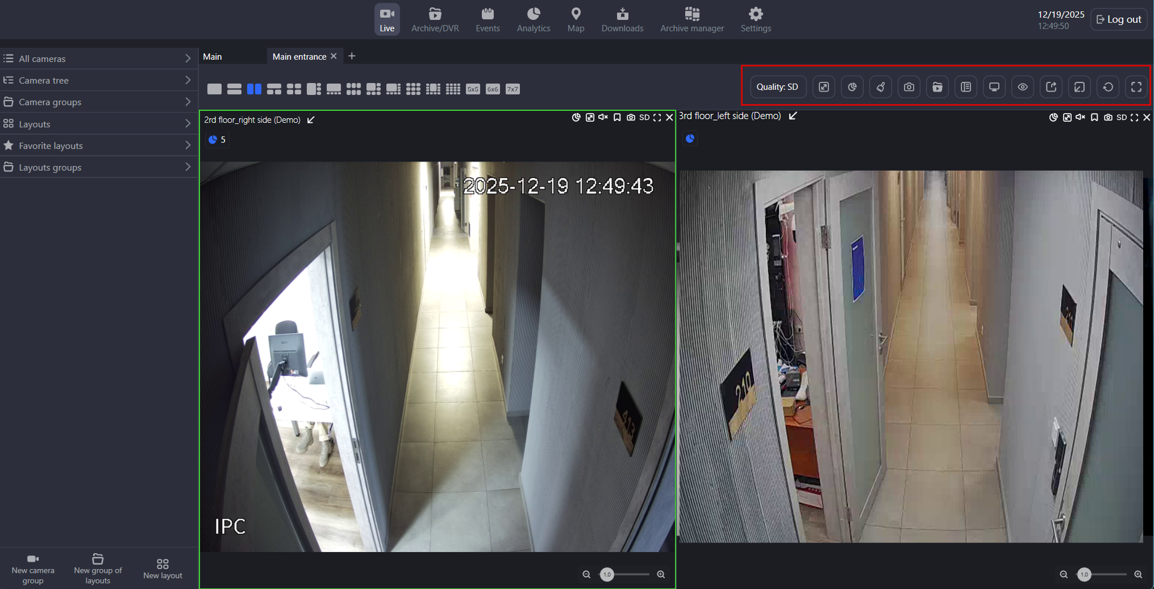The height and width of the screenshot is (589, 1154).
Task: Click the top toolbar camera snapshot icon
Action: (909, 87)
